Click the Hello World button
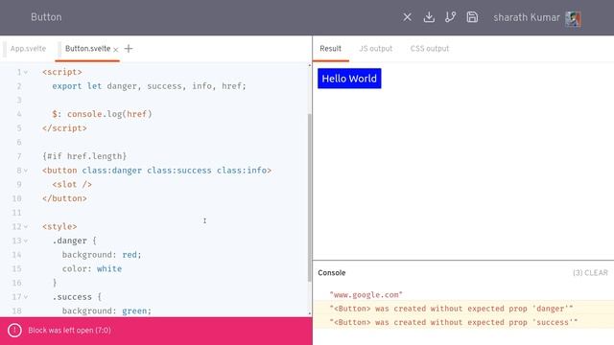Image resolution: width=614 pixels, height=345 pixels. (x=349, y=79)
